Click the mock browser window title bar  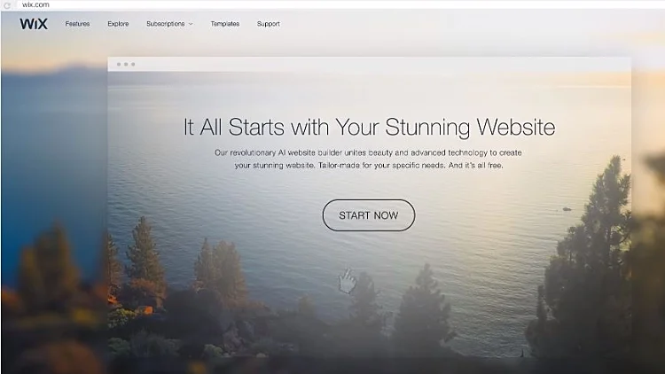pos(369,65)
